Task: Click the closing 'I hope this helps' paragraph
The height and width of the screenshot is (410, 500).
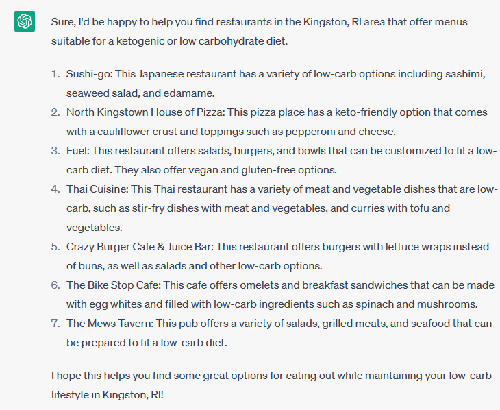Action: pyautogui.click(x=271, y=385)
